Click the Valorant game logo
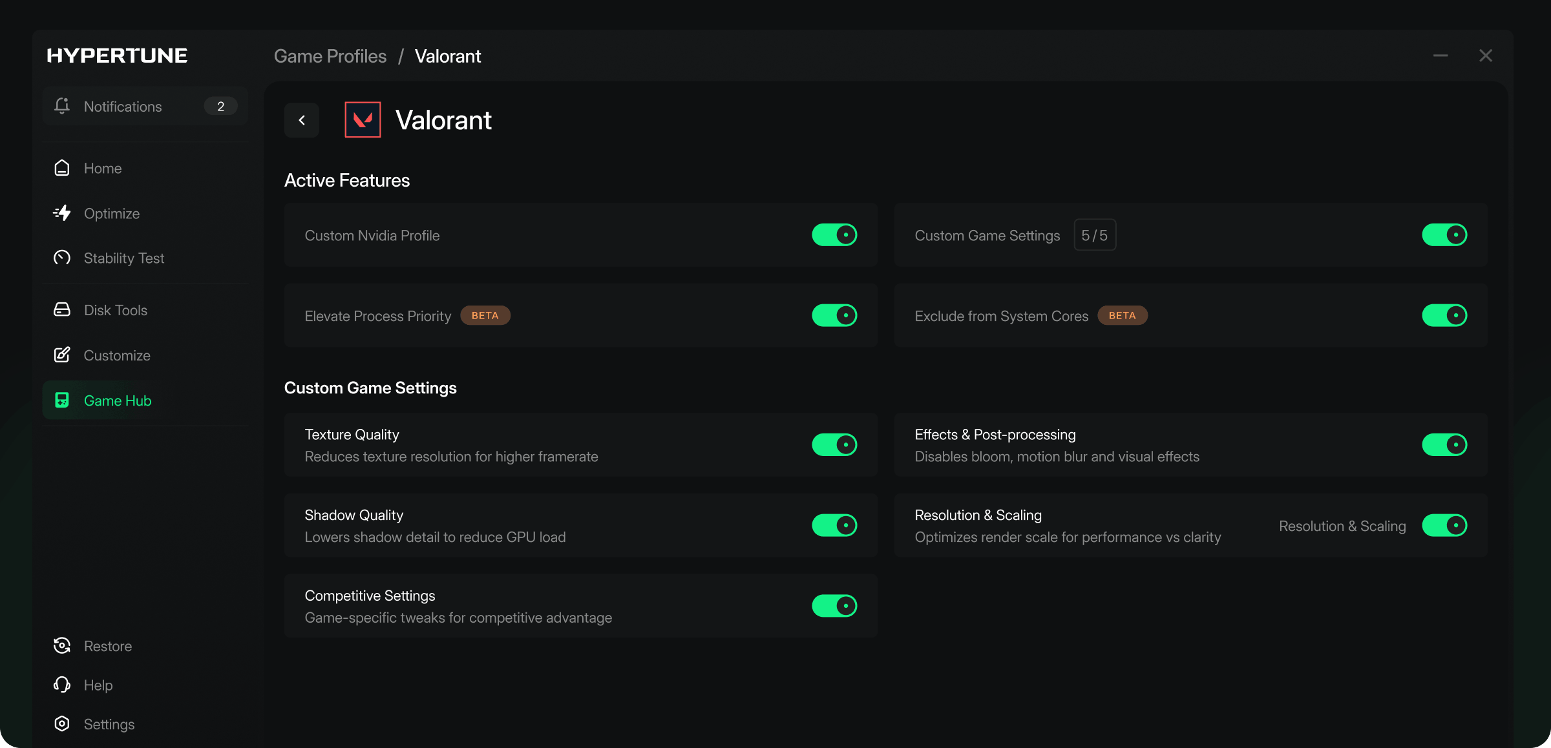The image size is (1551, 748). click(x=363, y=119)
